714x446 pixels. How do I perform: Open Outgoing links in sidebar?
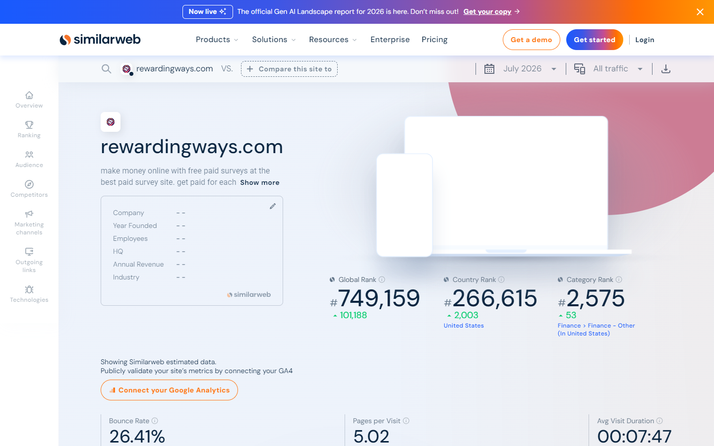point(29,260)
